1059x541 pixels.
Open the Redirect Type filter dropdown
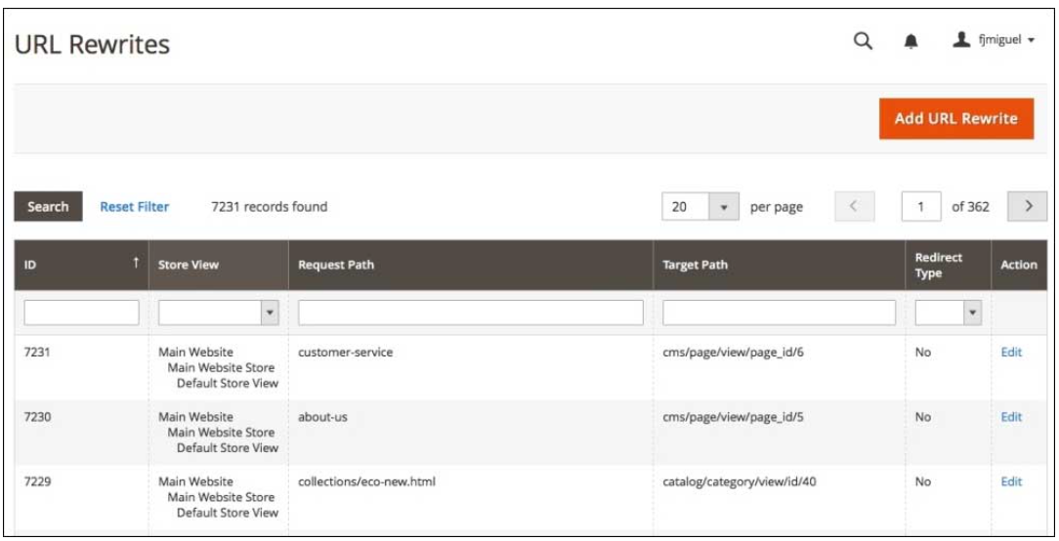click(947, 312)
